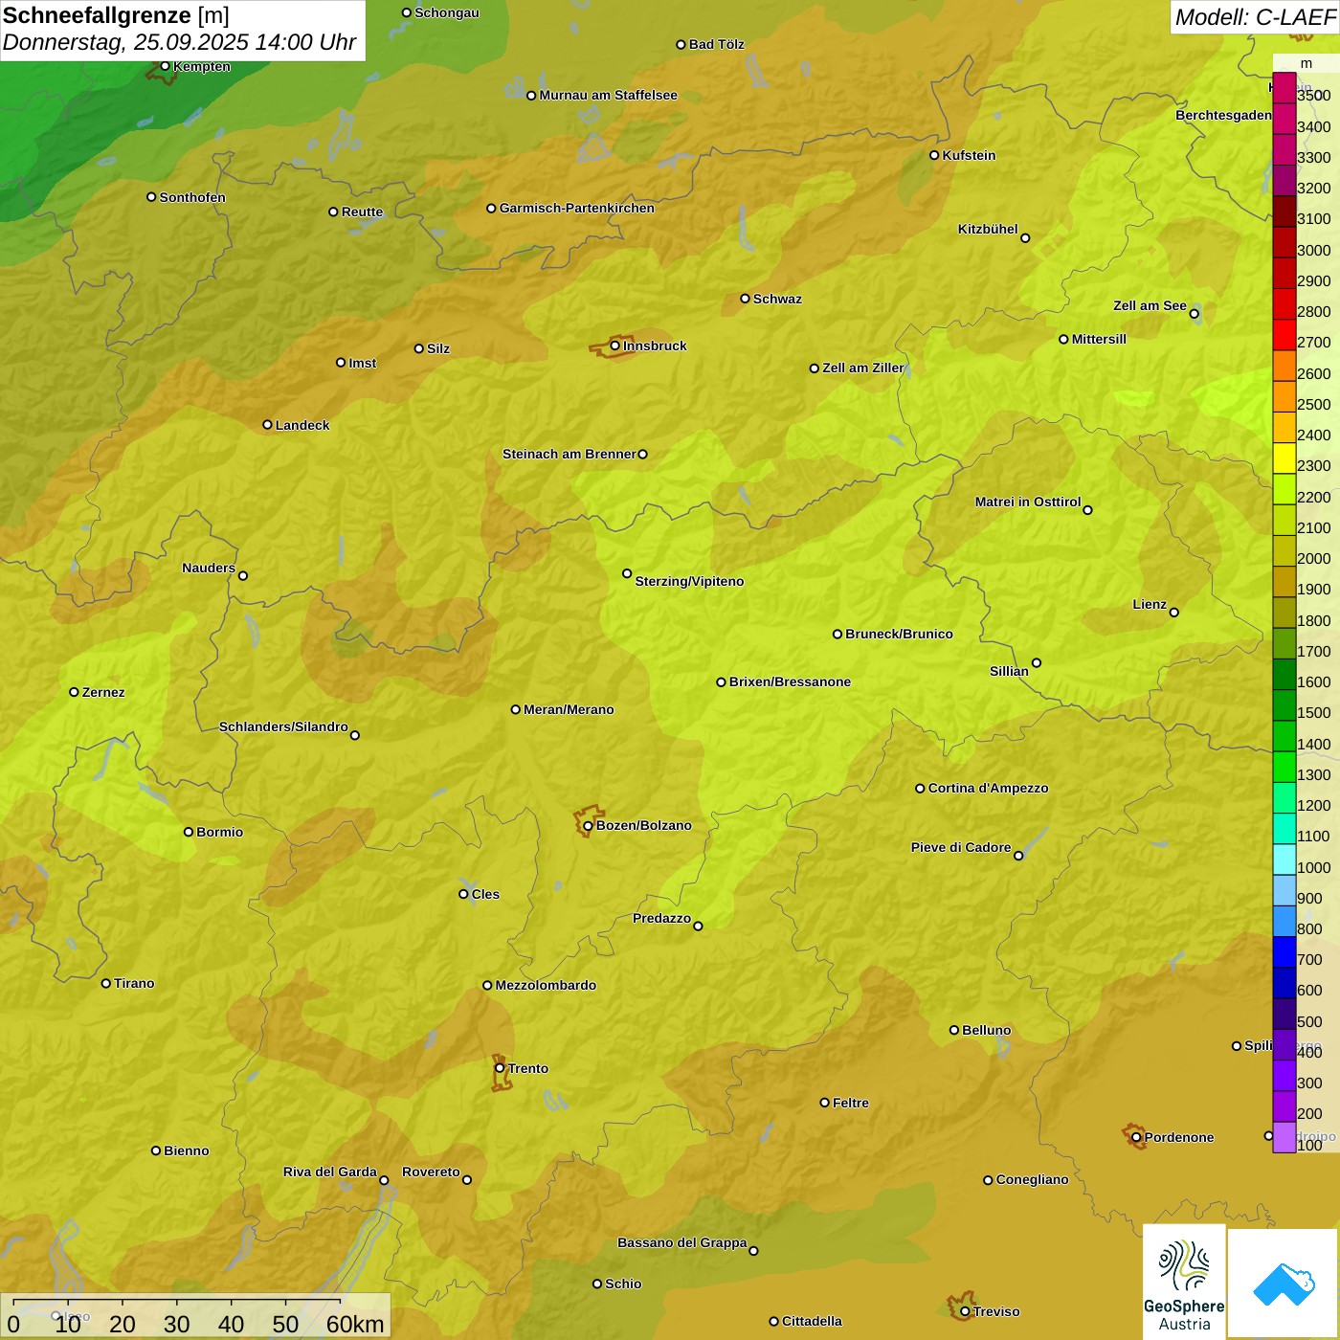The width and height of the screenshot is (1340, 1340).
Task: Click the Lienz city label
Action: pyautogui.click(x=1150, y=604)
